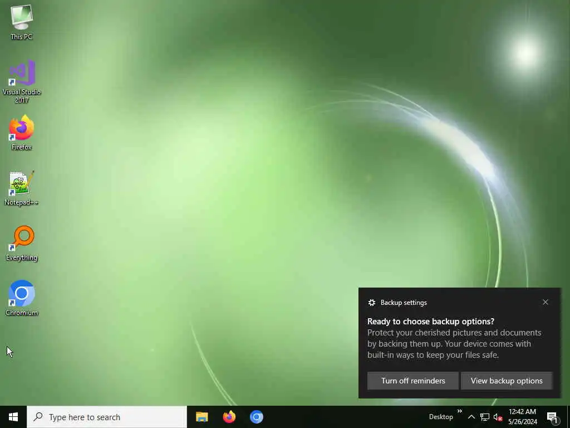Launch Firefox from the taskbar
This screenshot has width=570, height=428.
pyautogui.click(x=229, y=417)
